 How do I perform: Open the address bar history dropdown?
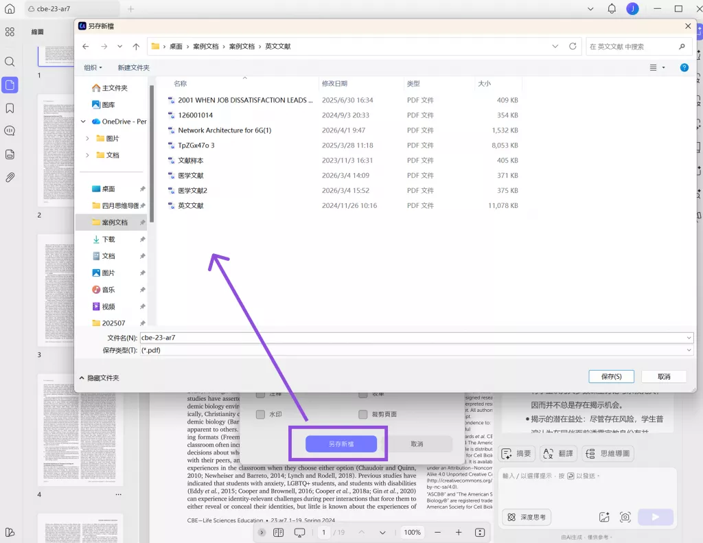pyautogui.click(x=555, y=46)
